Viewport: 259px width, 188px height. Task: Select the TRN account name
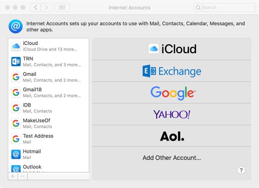click(x=28, y=59)
